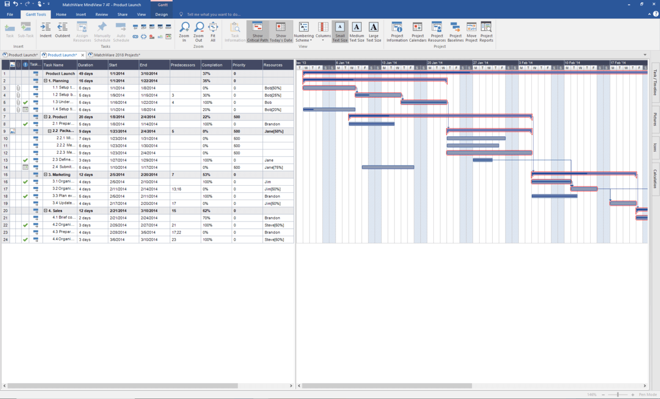Open the Task / Timeline side panel

point(654,83)
